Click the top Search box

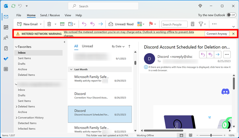click(103, 6)
